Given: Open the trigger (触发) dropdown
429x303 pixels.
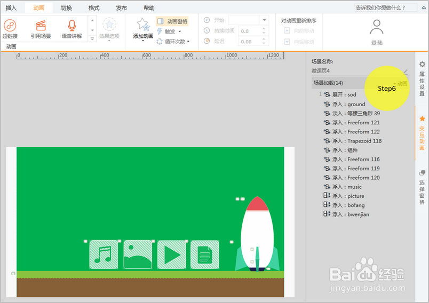Looking at the screenshot, I should click(169, 31).
